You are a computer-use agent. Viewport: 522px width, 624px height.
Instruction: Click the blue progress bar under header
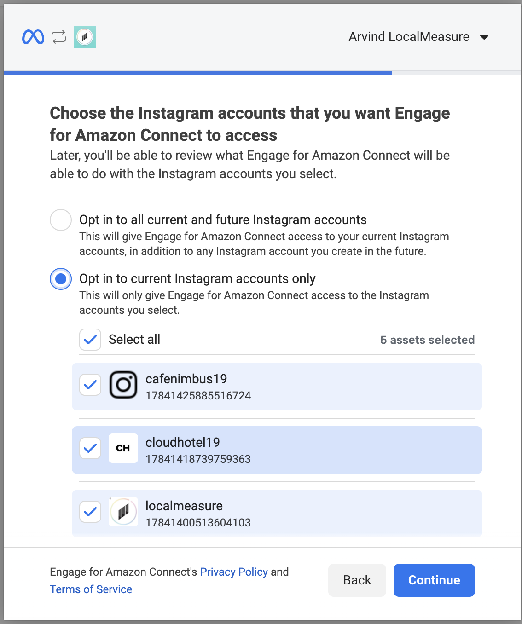pos(198,72)
